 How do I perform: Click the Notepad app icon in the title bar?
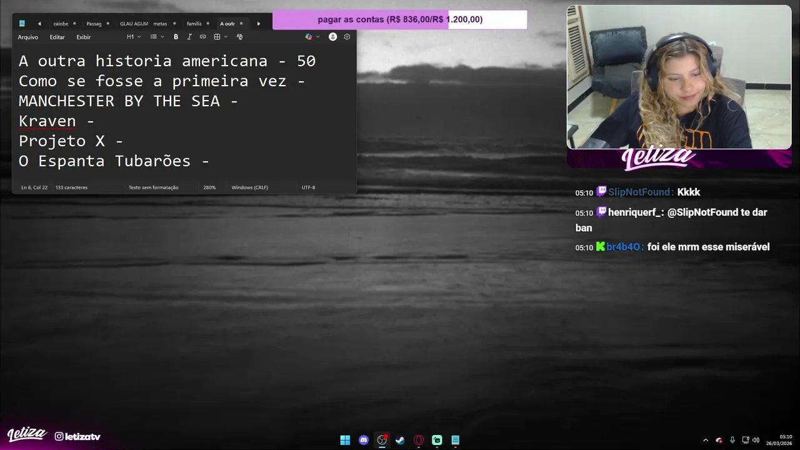(x=22, y=24)
